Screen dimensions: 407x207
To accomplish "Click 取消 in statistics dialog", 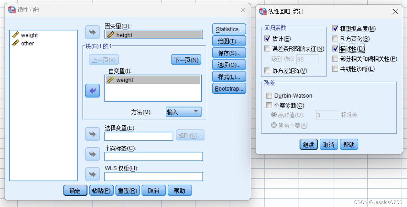I will tap(329, 145).
